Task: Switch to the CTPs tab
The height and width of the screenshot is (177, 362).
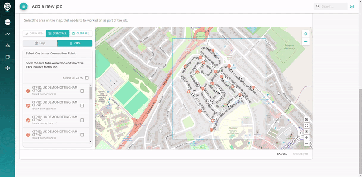Action: 75,43
